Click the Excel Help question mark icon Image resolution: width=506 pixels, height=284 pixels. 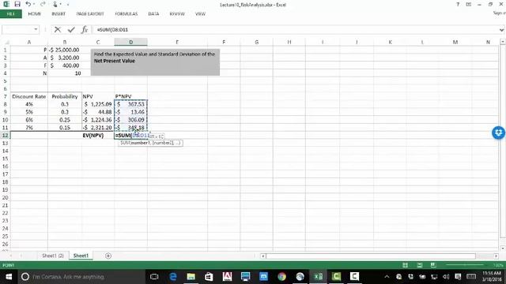(x=458, y=5)
